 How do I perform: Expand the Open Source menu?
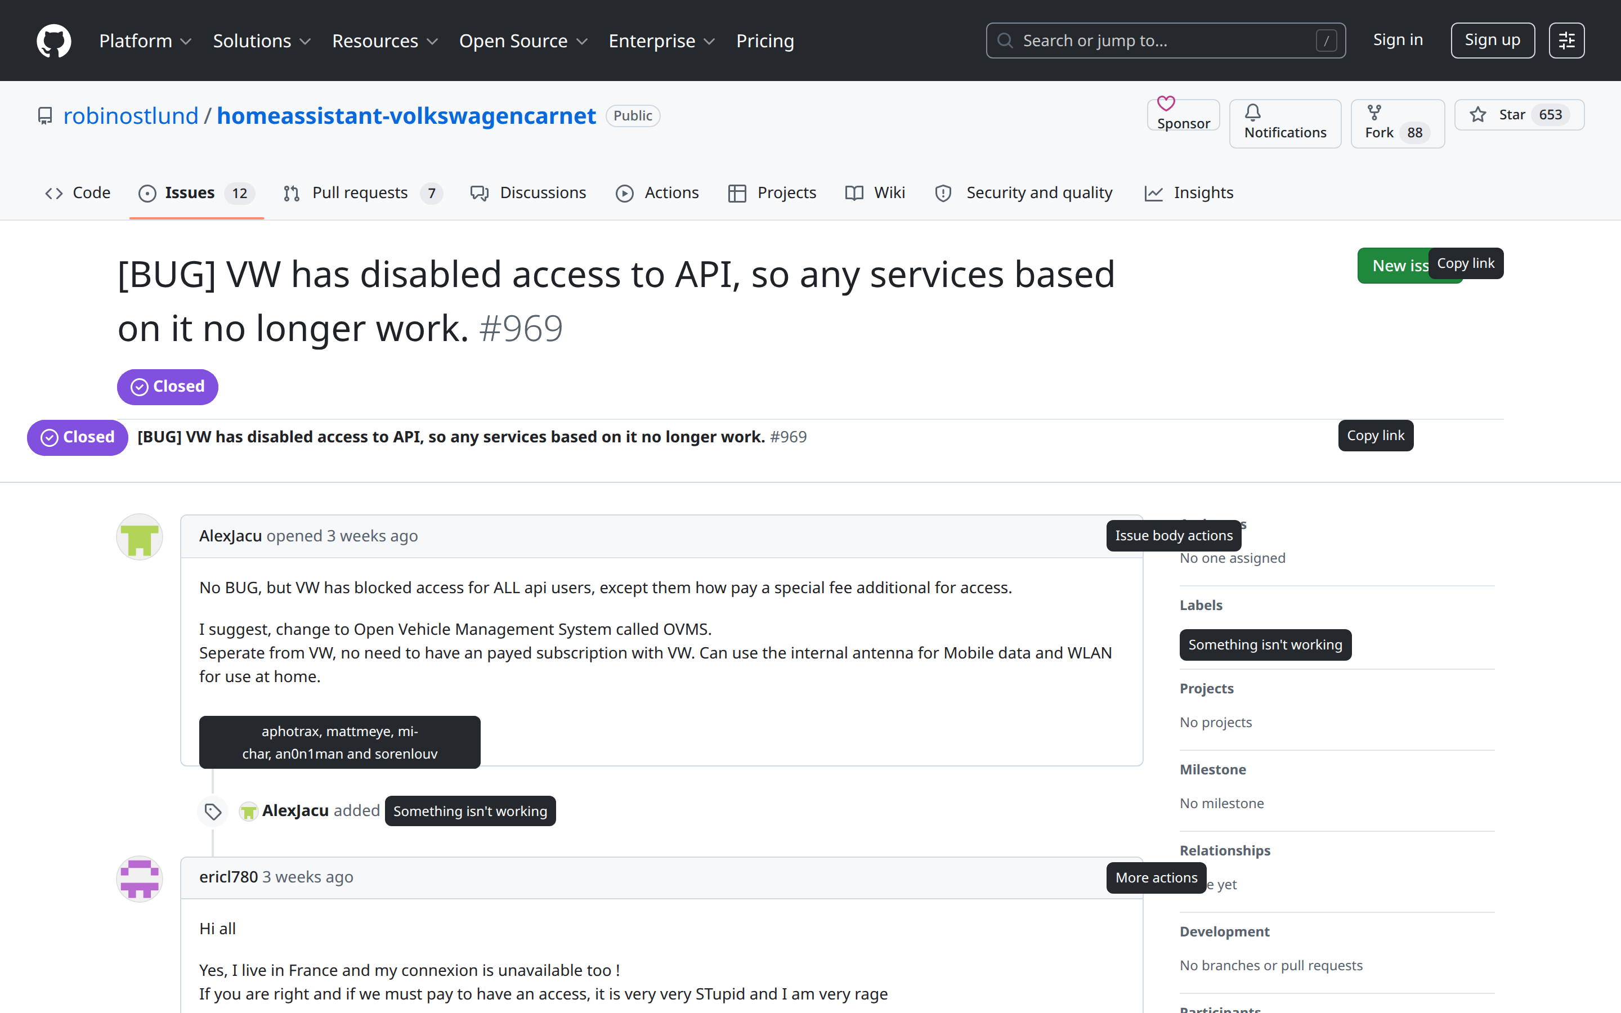click(x=523, y=41)
